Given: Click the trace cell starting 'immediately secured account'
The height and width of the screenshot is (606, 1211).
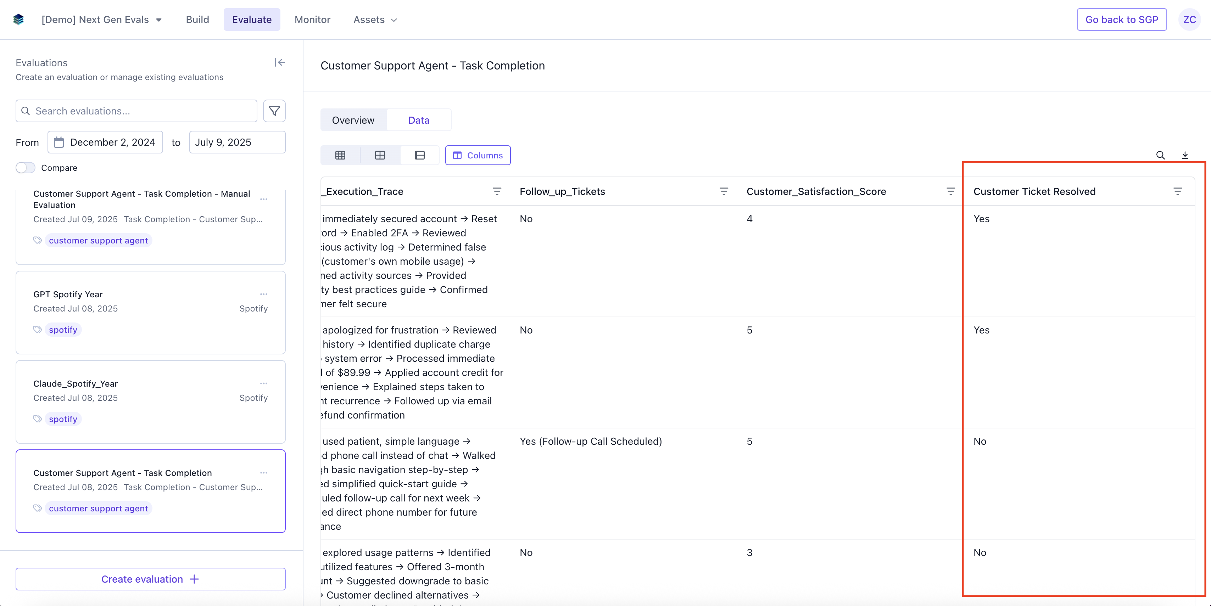Looking at the screenshot, I should pos(413,261).
